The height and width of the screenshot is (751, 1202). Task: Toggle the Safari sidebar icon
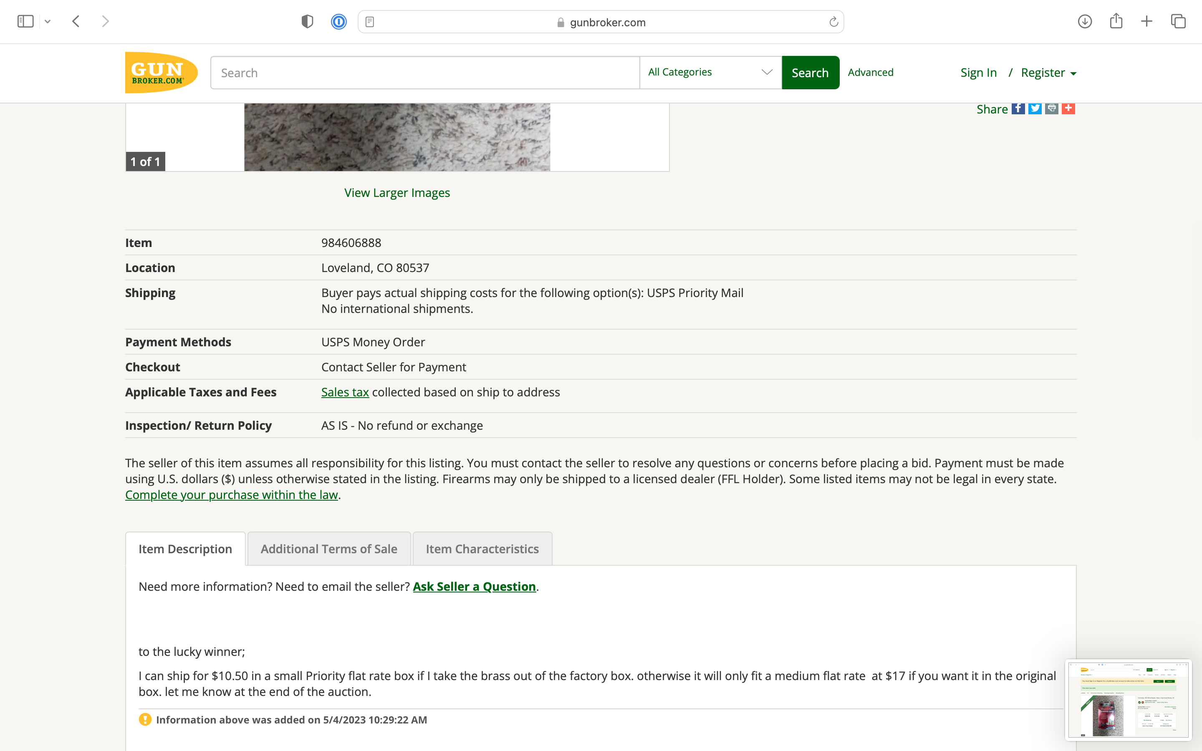point(25,21)
